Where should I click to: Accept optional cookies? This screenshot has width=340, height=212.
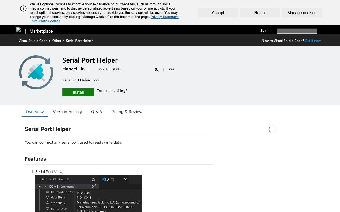[218, 13]
